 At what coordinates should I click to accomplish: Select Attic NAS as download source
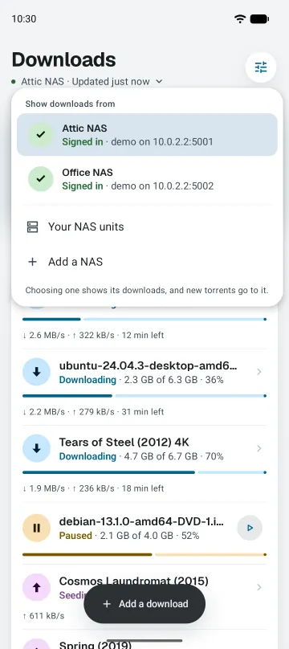(147, 134)
